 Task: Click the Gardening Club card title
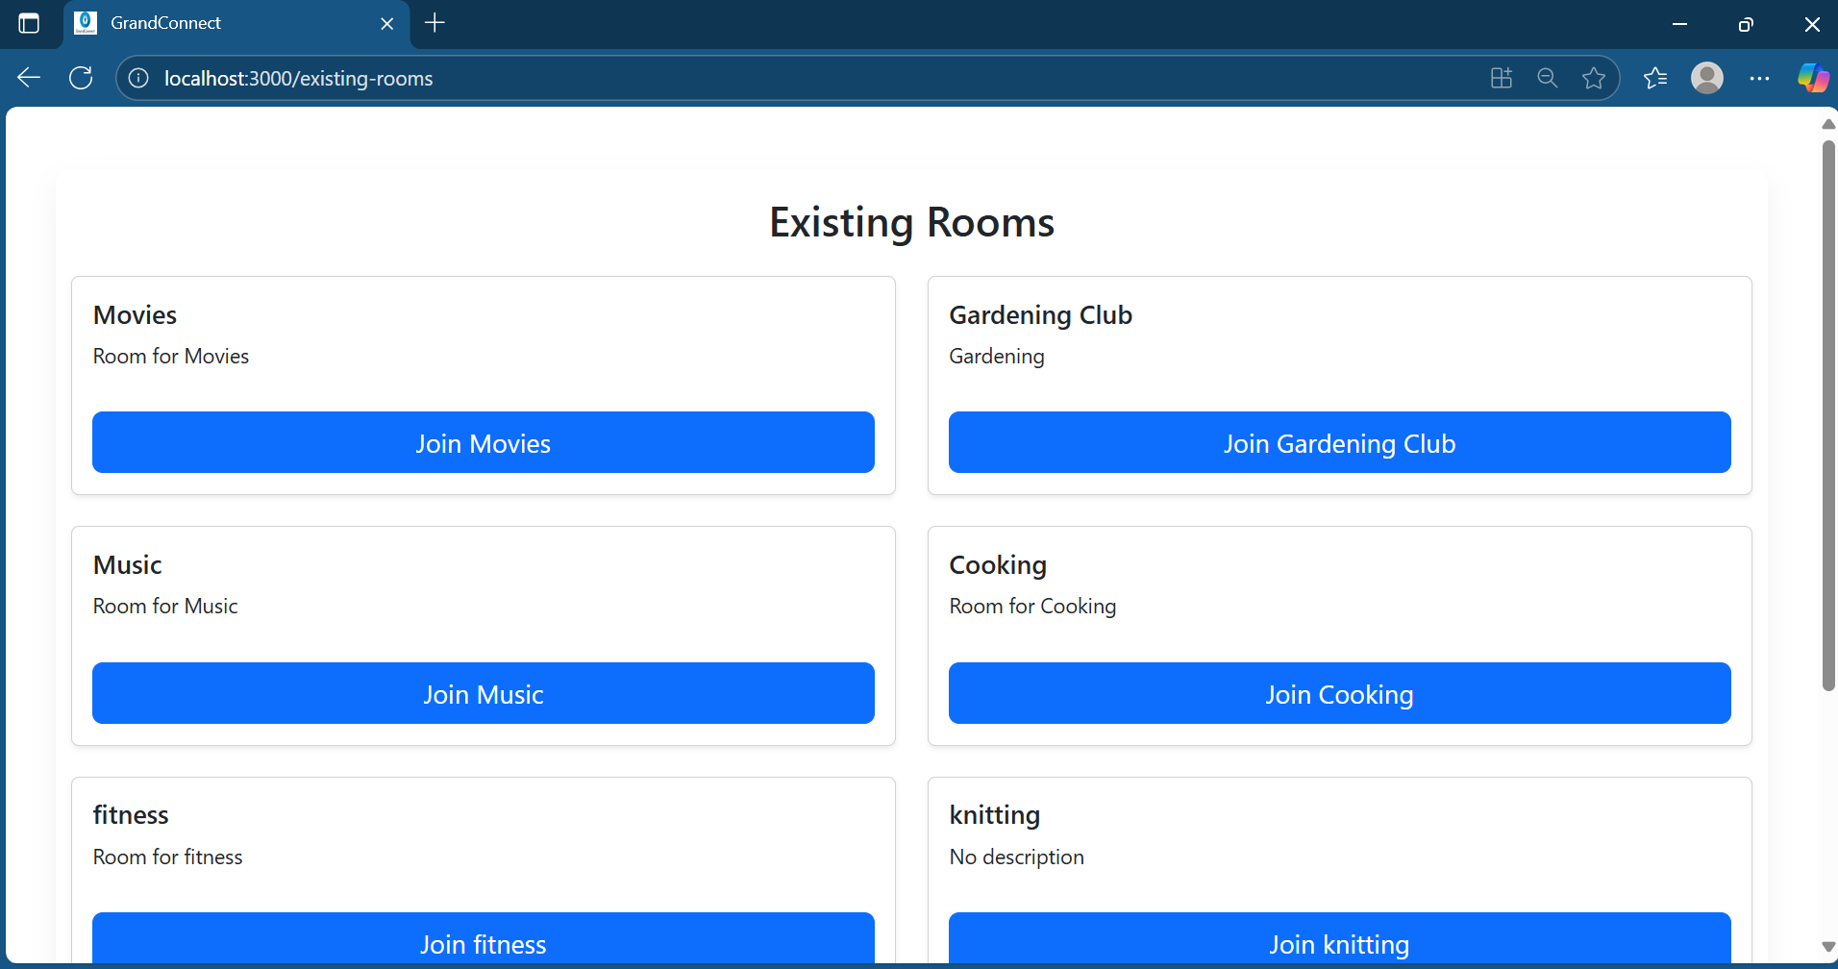click(x=1040, y=315)
